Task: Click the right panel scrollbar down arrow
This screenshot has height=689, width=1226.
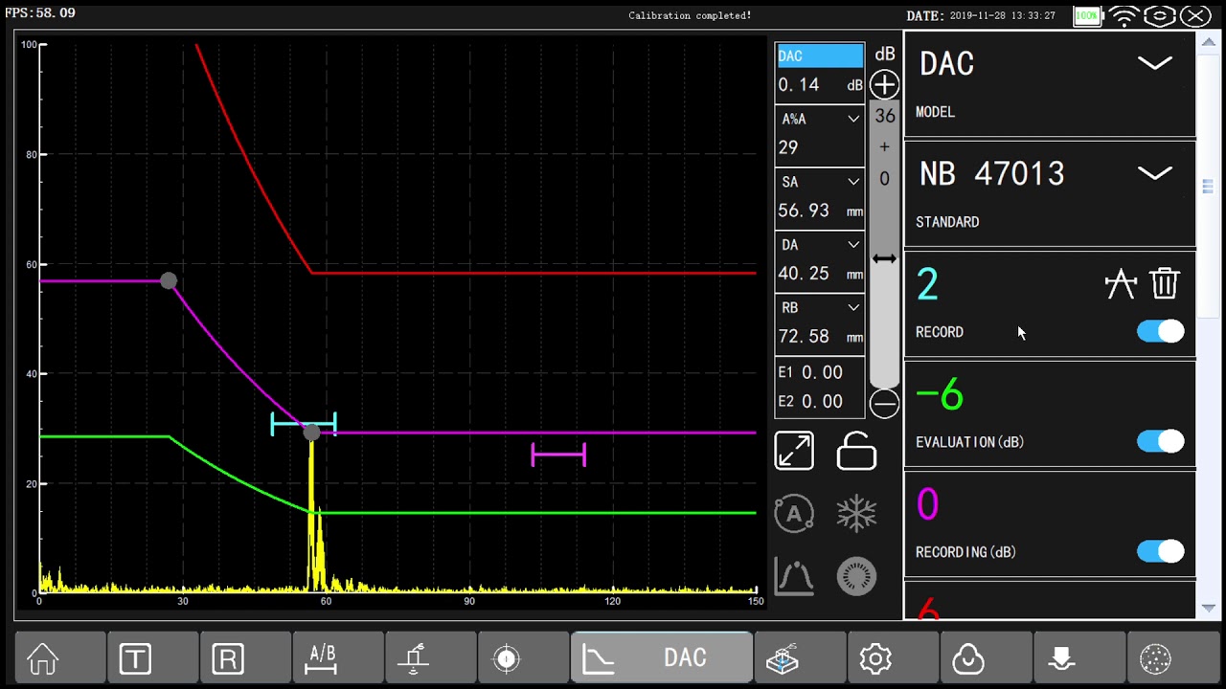Action: [x=1208, y=609]
